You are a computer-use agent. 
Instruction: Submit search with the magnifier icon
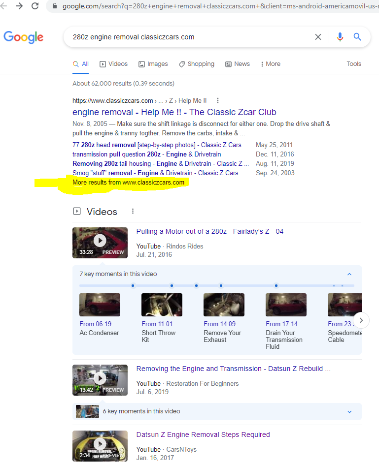(x=357, y=37)
